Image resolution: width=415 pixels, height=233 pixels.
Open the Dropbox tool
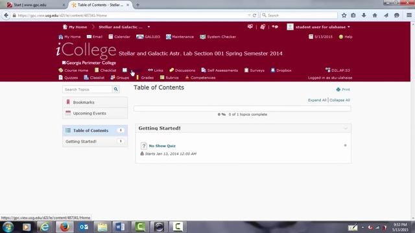(281, 71)
